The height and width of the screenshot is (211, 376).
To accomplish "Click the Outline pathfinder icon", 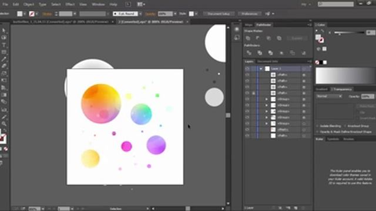I will point(293,53).
